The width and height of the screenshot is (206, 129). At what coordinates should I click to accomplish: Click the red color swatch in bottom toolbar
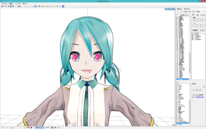coord(31,128)
